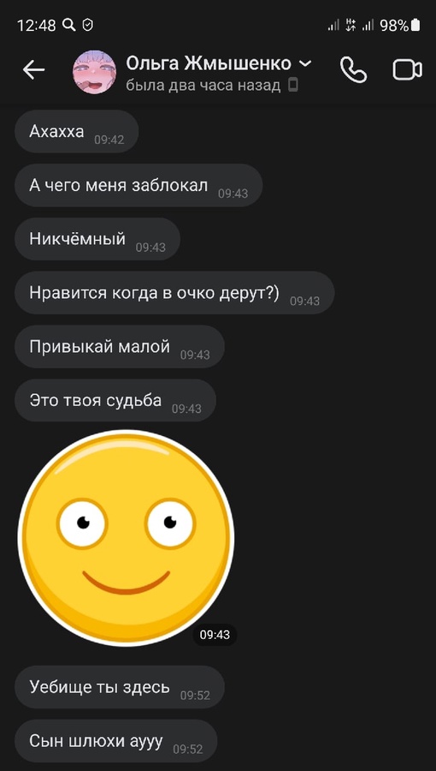Select the last message sent at 09:52

pyautogui.click(x=115, y=741)
